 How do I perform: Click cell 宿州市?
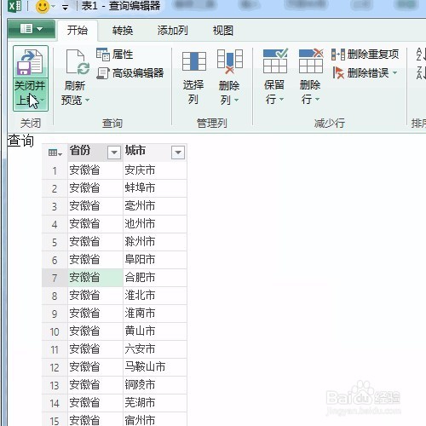click(155, 419)
